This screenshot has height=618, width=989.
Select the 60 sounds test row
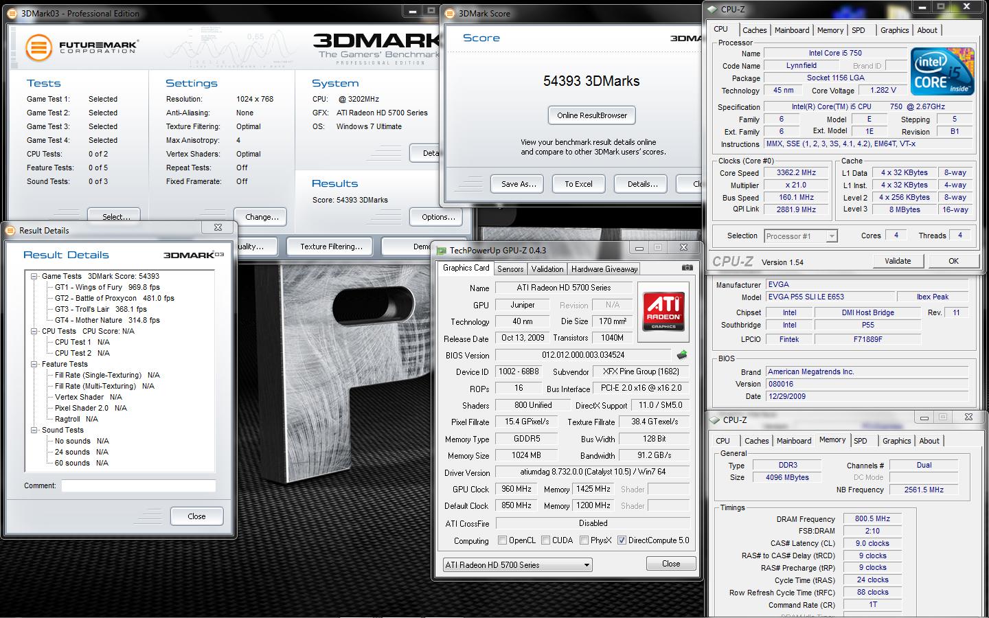[82, 463]
